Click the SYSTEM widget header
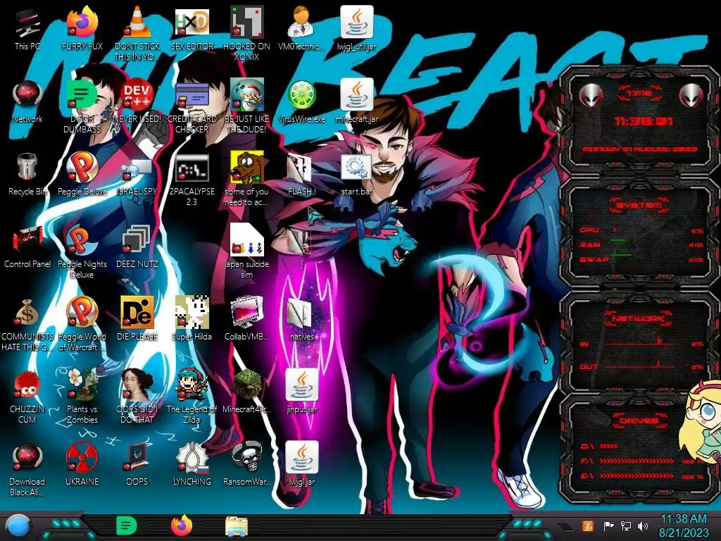Viewport: 721px width, 541px height. tap(639, 205)
